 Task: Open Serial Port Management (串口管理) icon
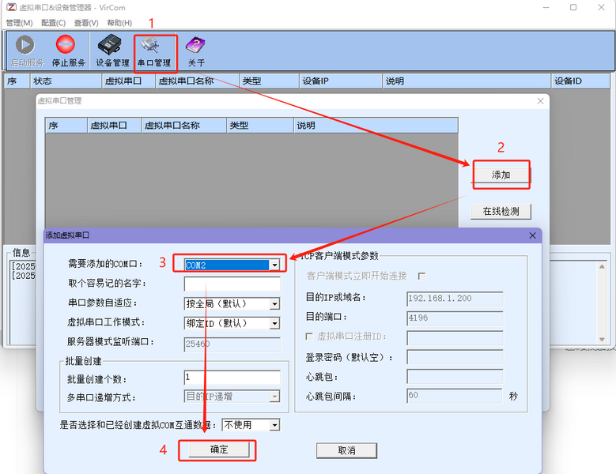150,45
